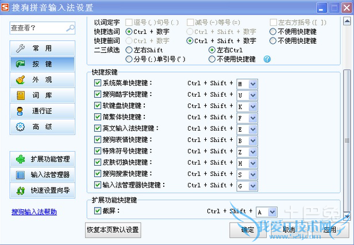Open the 高级 settings tab
354x245 pixels.
point(42,127)
